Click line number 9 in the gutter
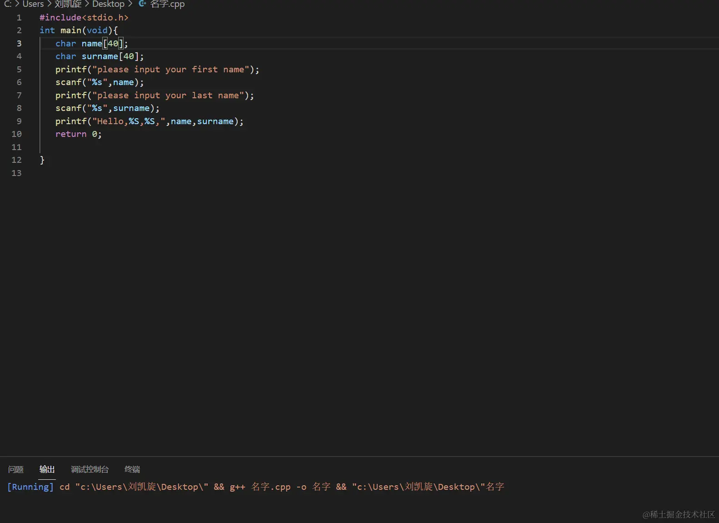The image size is (719, 523). point(19,121)
